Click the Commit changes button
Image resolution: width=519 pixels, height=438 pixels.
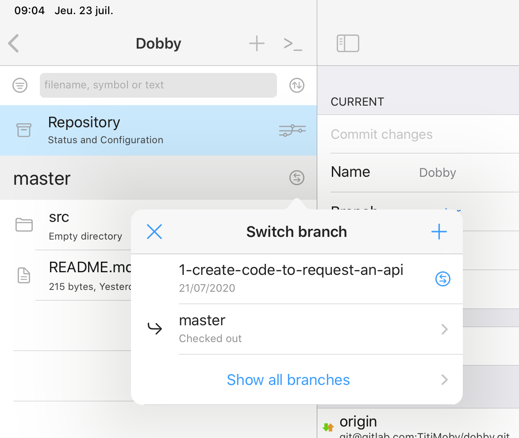tap(381, 134)
